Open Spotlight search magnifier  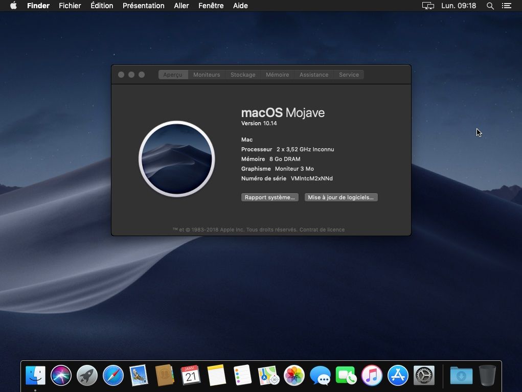click(x=490, y=6)
